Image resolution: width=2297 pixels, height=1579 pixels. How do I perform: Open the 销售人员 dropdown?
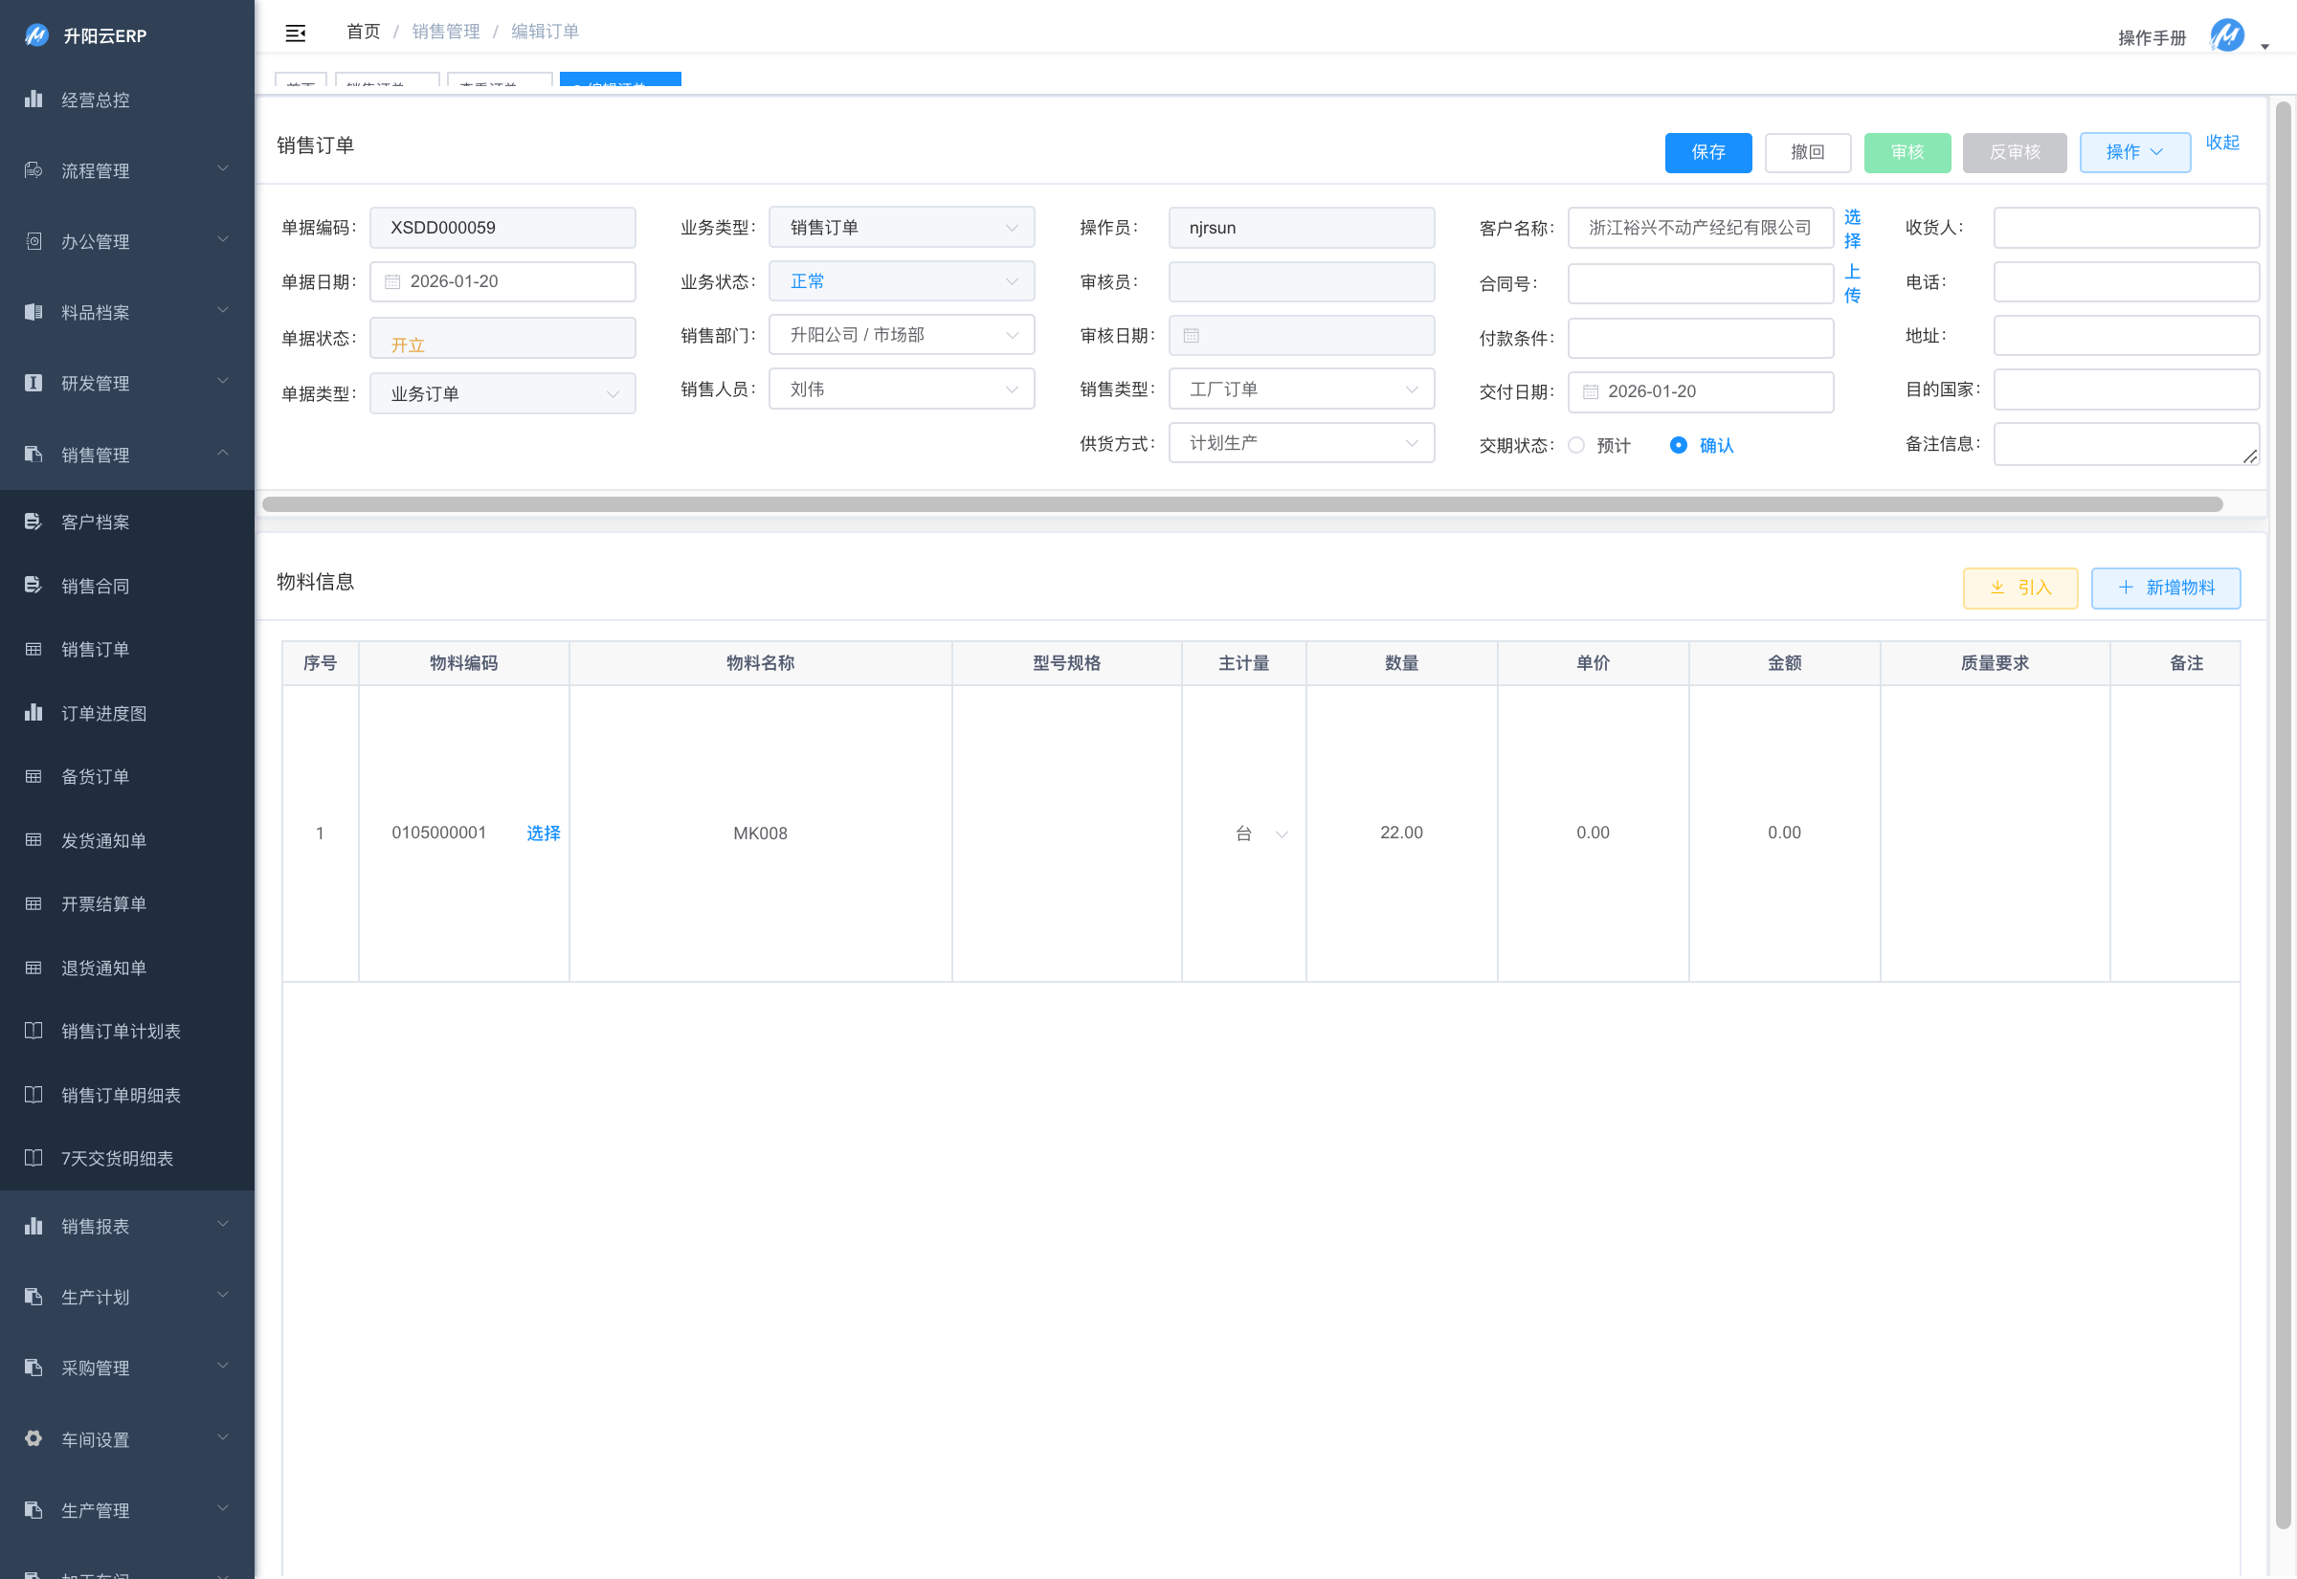[x=902, y=389]
